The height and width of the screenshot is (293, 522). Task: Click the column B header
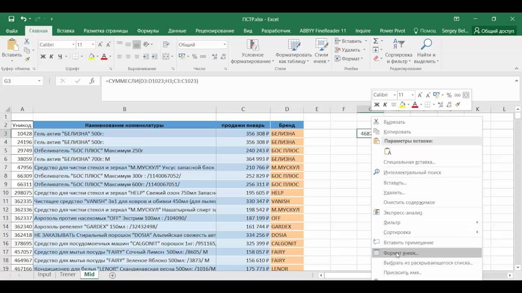point(124,109)
